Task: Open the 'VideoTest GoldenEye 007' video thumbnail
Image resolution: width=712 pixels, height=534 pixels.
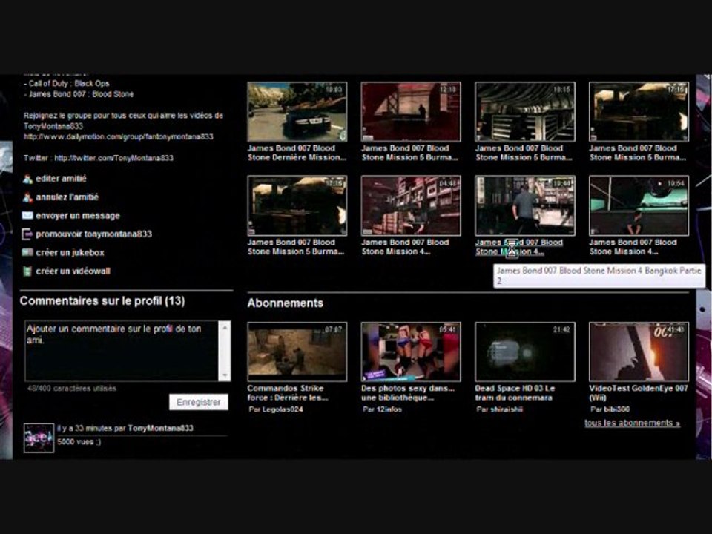Action: coord(639,352)
